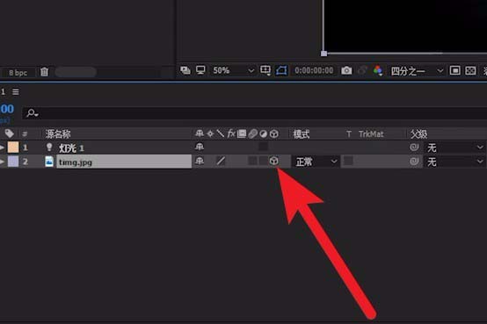Click the collapse transformations column header
This screenshot has height=324, width=487.
point(210,133)
